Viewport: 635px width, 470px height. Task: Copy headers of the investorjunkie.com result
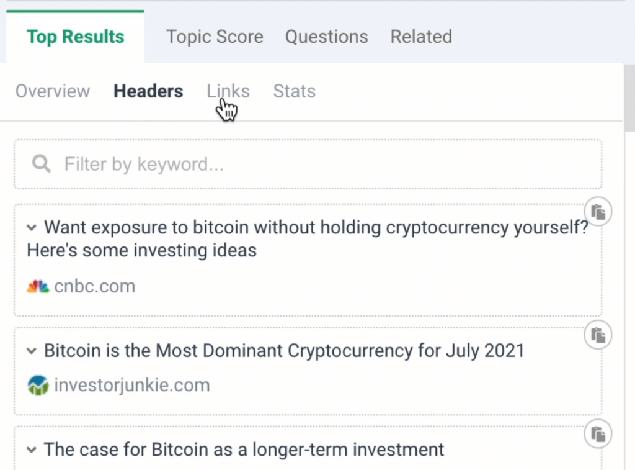(x=598, y=335)
